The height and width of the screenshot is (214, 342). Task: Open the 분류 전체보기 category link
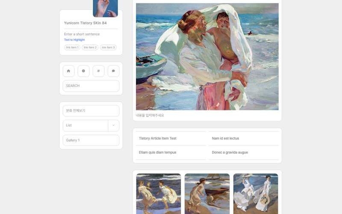tap(91, 111)
